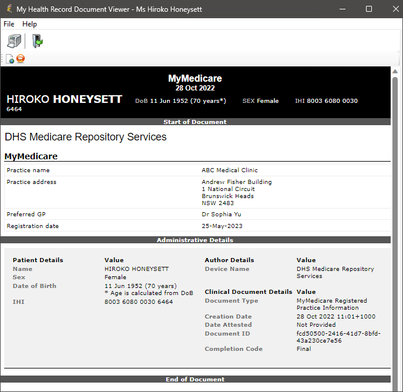The width and height of the screenshot is (403, 392).
Task: Click the Author Details column header
Action: click(x=229, y=260)
